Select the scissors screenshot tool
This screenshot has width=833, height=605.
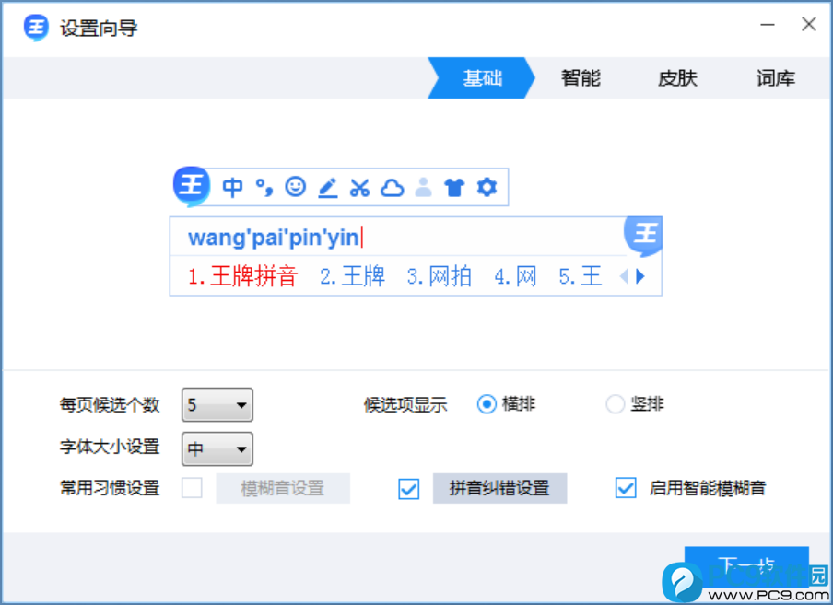(359, 188)
